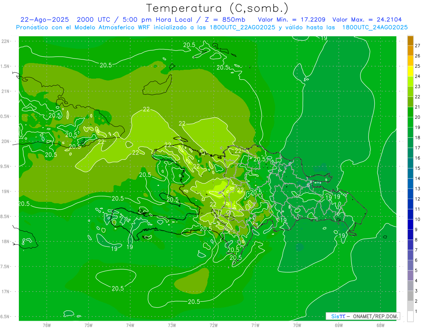Click color scale label "24"
Viewport: 427px width, 330px height.
pyautogui.click(x=417, y=76)
